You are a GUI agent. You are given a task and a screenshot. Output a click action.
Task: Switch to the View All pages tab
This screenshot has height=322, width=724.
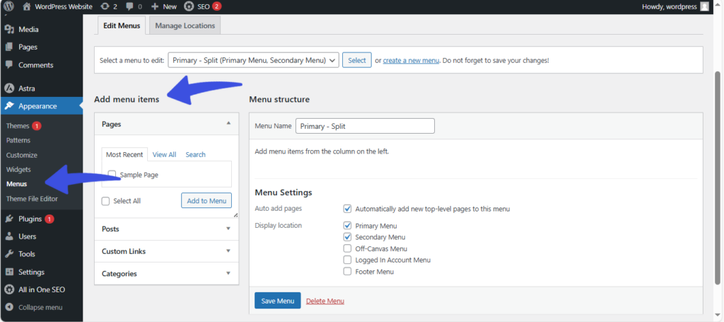click(164, 155)
